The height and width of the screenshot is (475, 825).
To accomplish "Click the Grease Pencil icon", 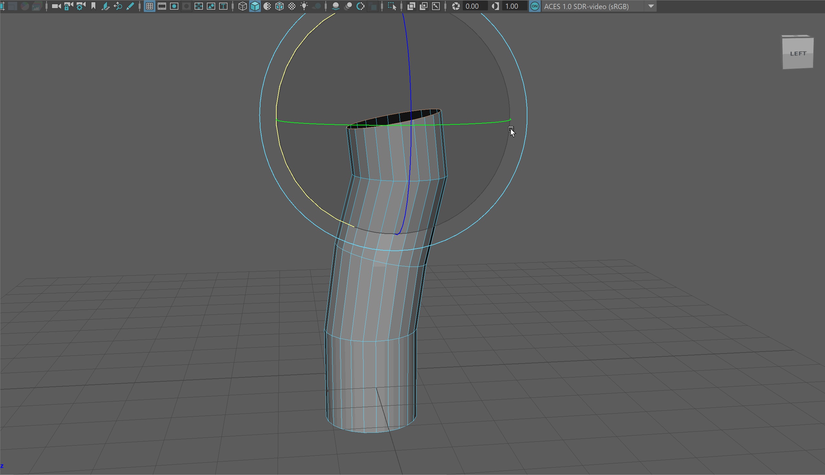I will pos(130,6).
